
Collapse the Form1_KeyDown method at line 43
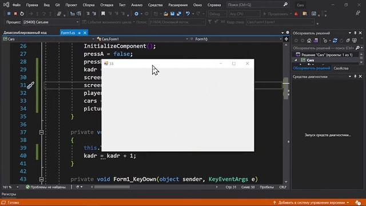tap(41, 179)
